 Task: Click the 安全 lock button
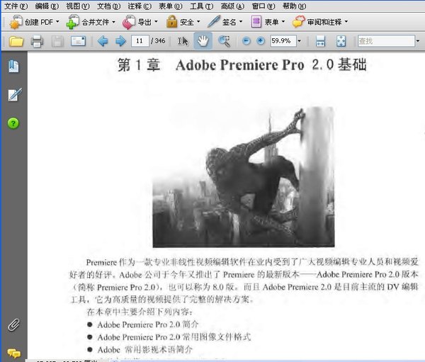click(x=180, y=22)
